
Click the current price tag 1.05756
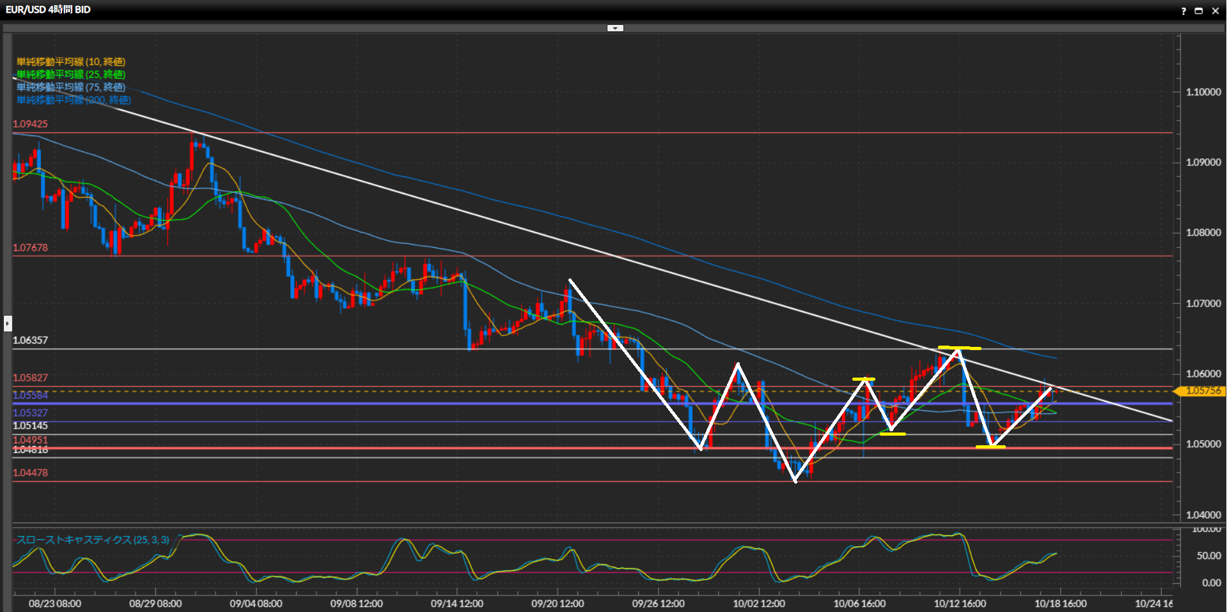(1202, 391)
